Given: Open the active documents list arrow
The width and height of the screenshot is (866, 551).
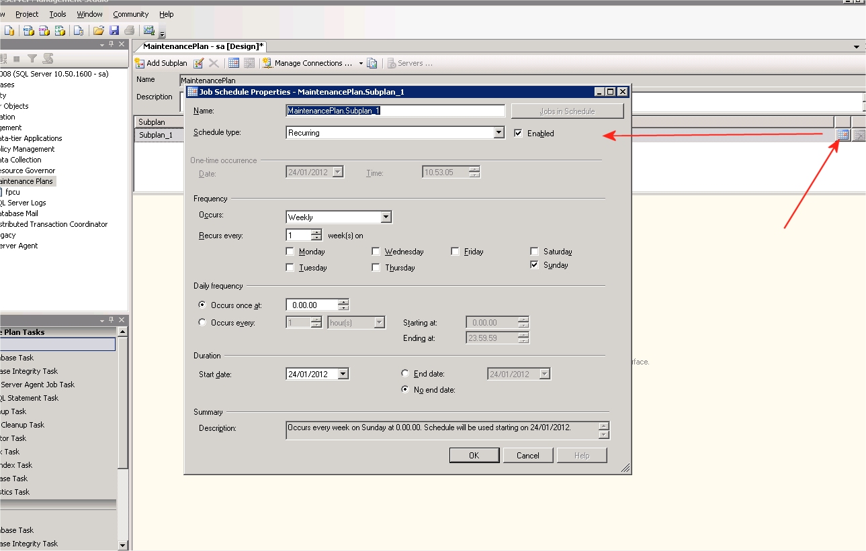Looking at the screenshot, I should pyautogui.click(x=857, y=47).
